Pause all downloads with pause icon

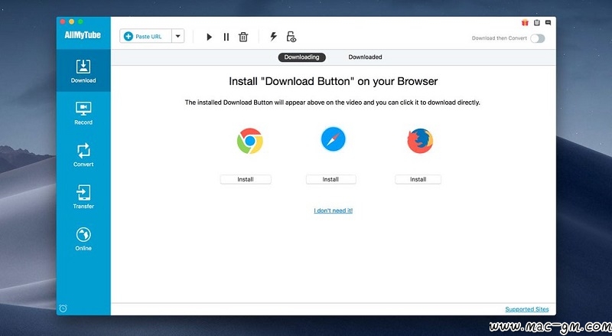226,37
